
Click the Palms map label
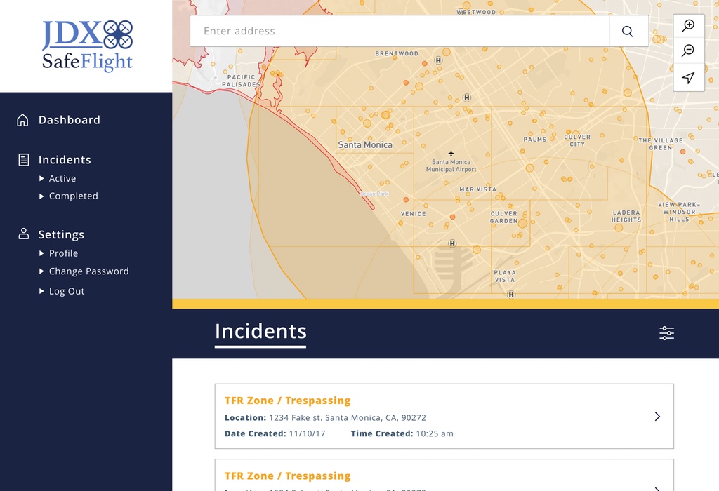tap(534, 140)
